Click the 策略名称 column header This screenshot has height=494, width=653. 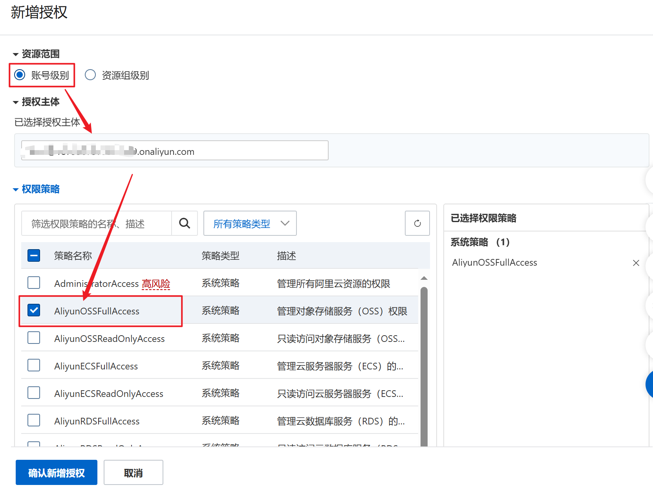point(73,256)
